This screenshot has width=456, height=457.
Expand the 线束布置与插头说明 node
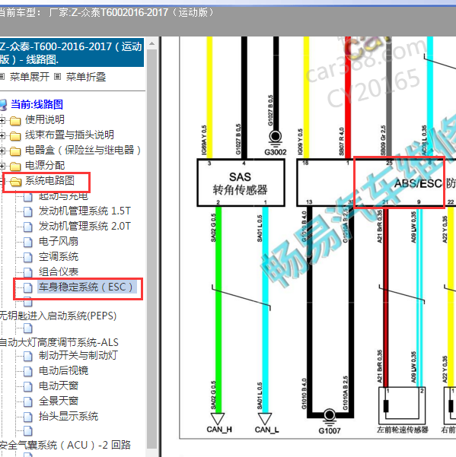point(2,136)
